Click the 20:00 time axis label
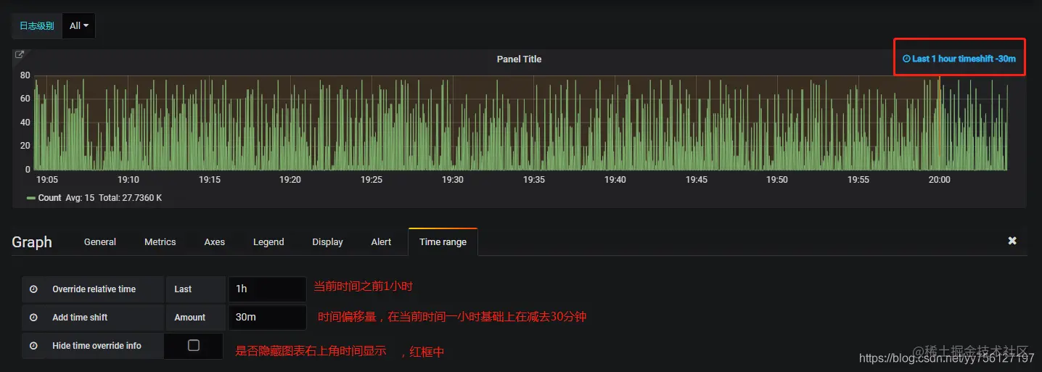Screen dimensions: 1042x372 click(939, 180)
